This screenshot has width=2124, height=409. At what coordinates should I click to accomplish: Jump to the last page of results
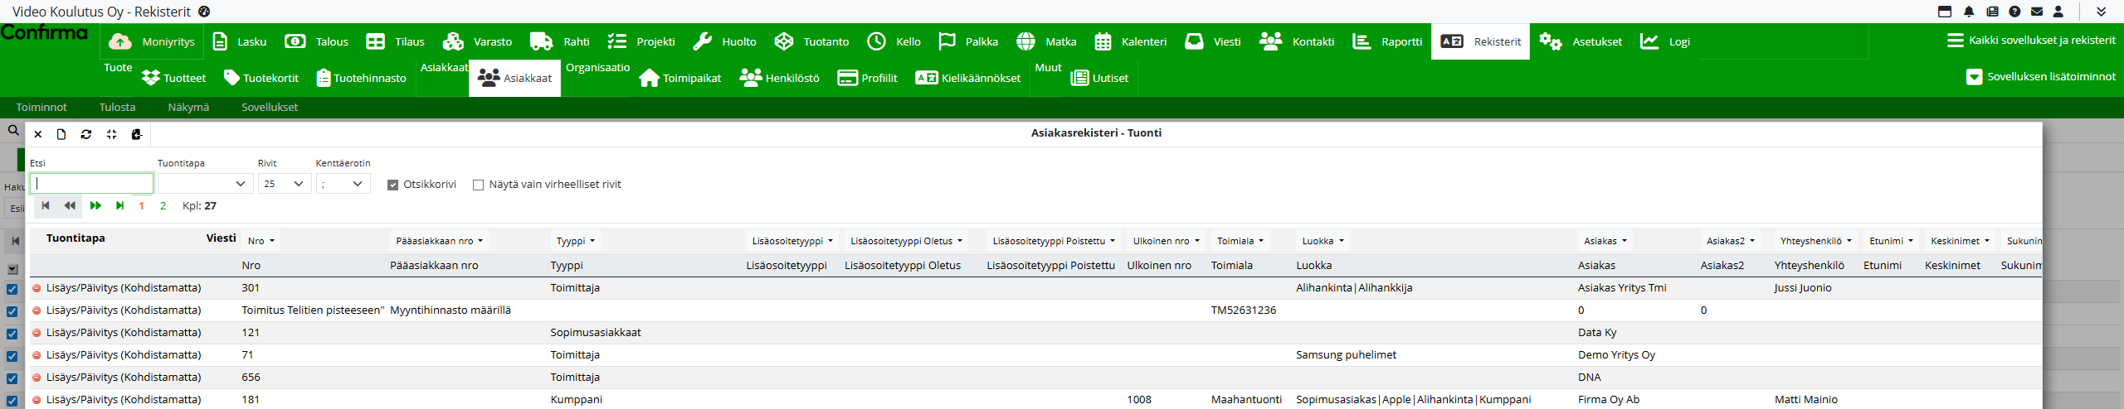[120, 205]
